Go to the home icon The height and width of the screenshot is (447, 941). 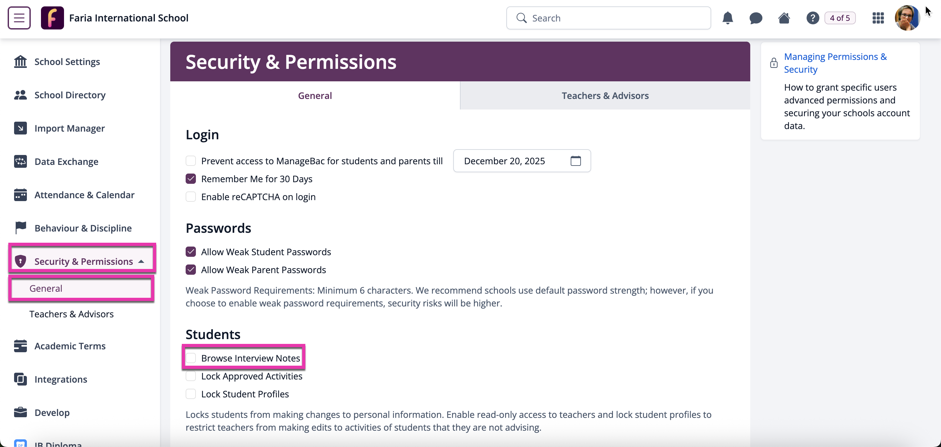[x=784, y=18]
